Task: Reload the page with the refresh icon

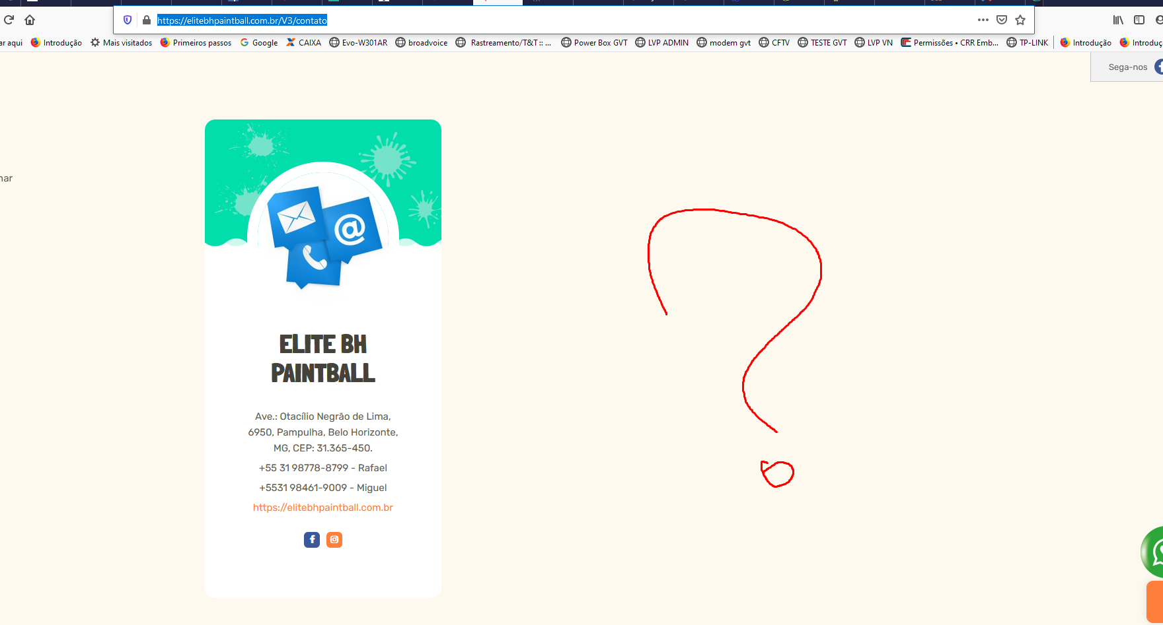Action: pyautogui.click(x=9, y=20)
